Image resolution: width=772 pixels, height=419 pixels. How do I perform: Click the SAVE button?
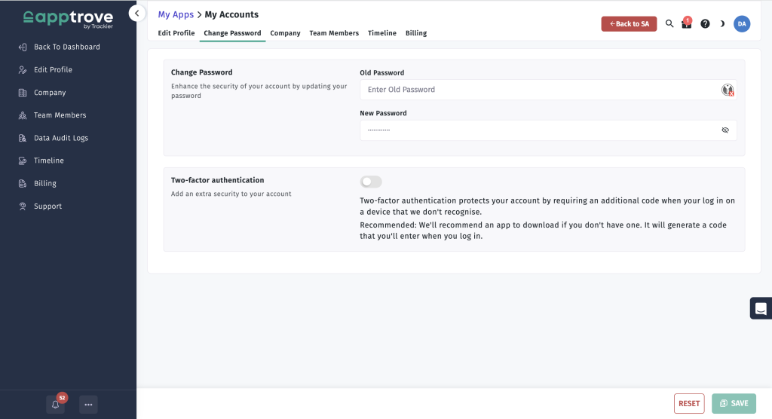click(x=734, y=403)
